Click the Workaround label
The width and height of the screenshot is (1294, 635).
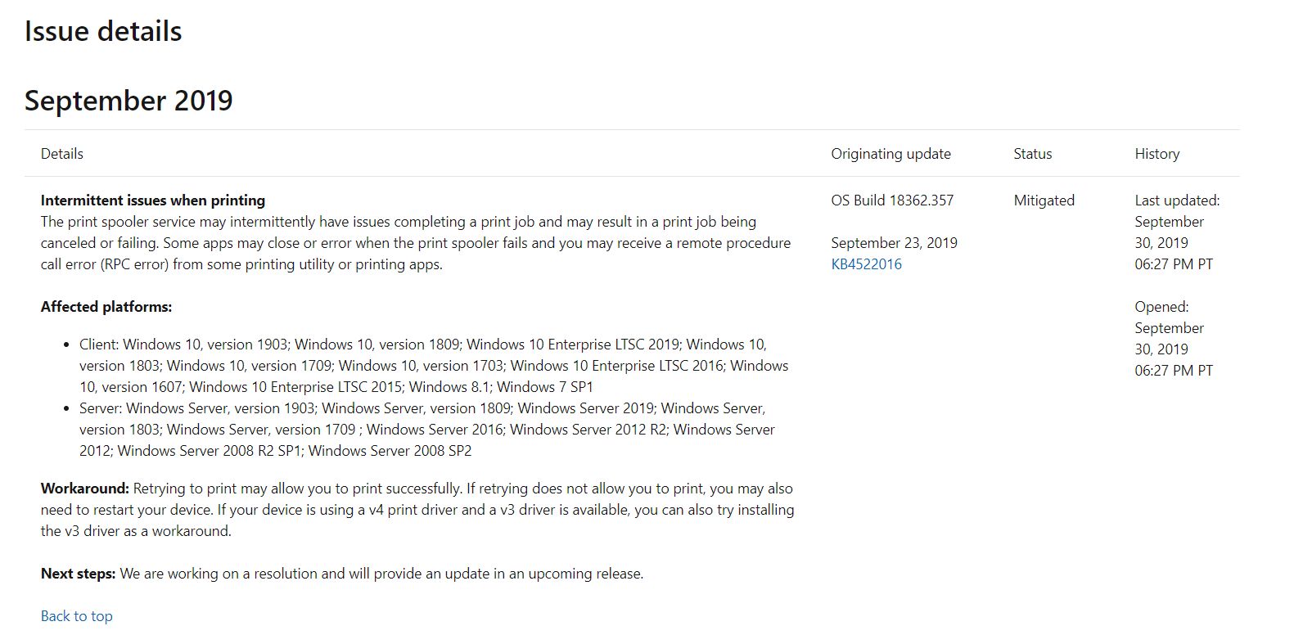tap(85, 489)
